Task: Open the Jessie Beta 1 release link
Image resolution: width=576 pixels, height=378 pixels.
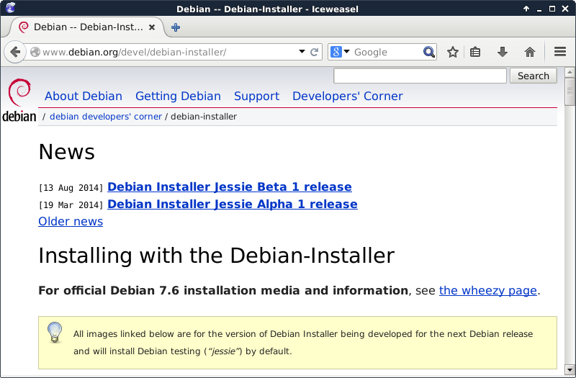Action: click(x=229, y=186)
